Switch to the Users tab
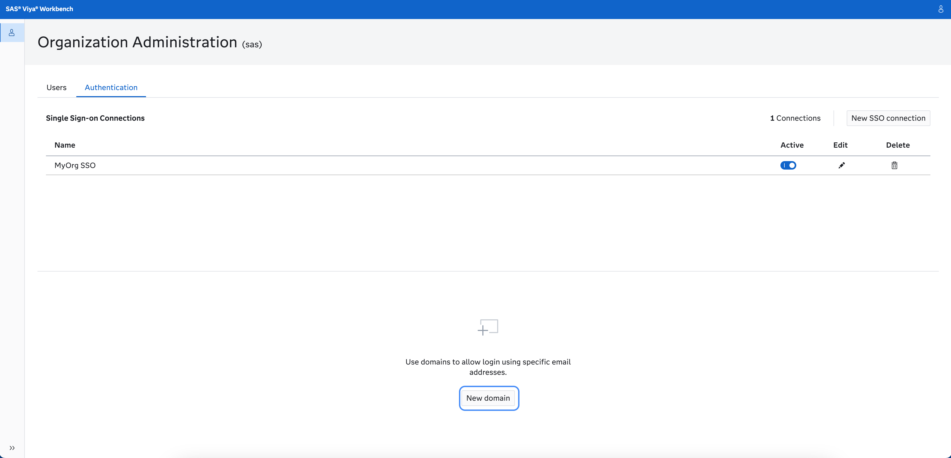 (x=57, y=87)
